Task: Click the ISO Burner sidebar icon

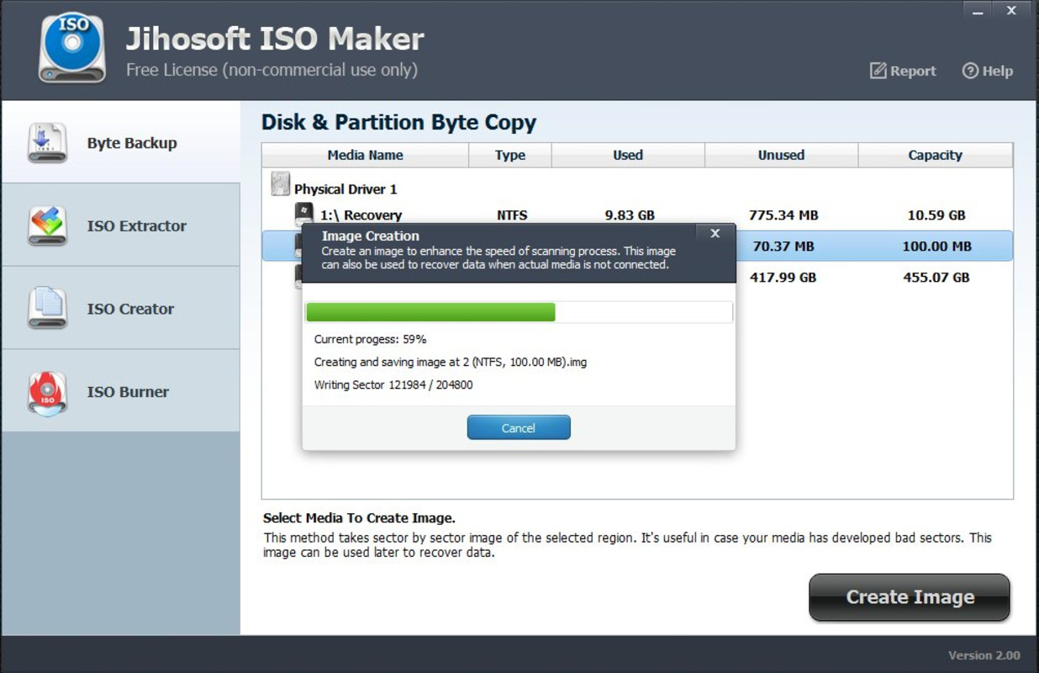Action: tap(47, 392)
